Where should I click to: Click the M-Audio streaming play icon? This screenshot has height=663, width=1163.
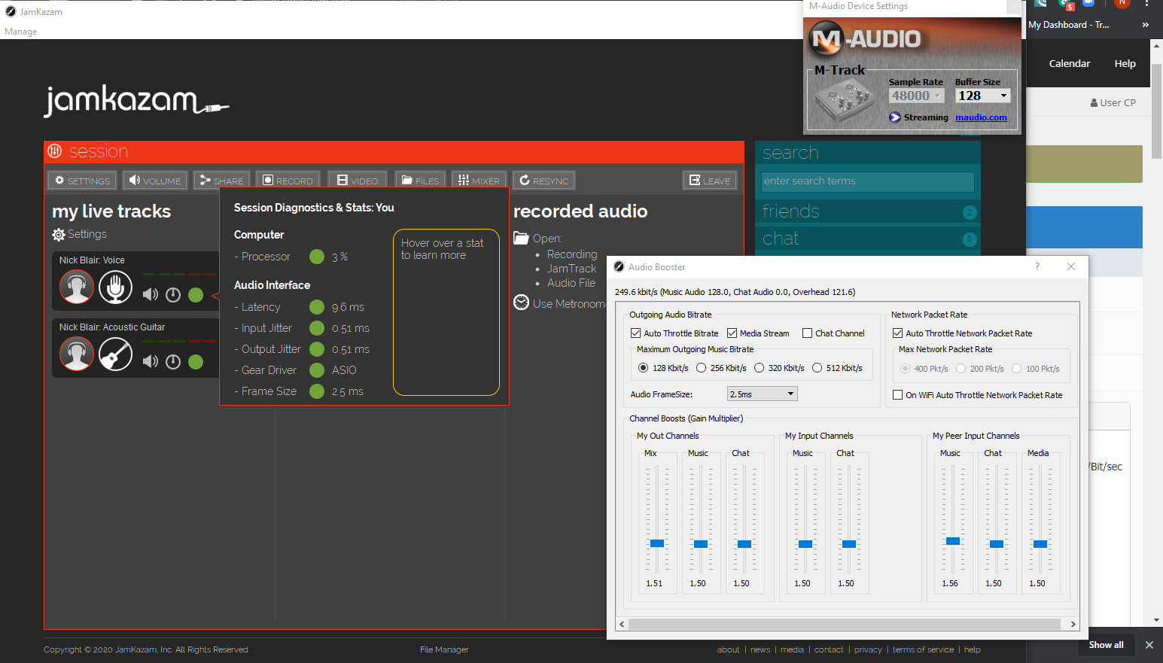(895, 117)
